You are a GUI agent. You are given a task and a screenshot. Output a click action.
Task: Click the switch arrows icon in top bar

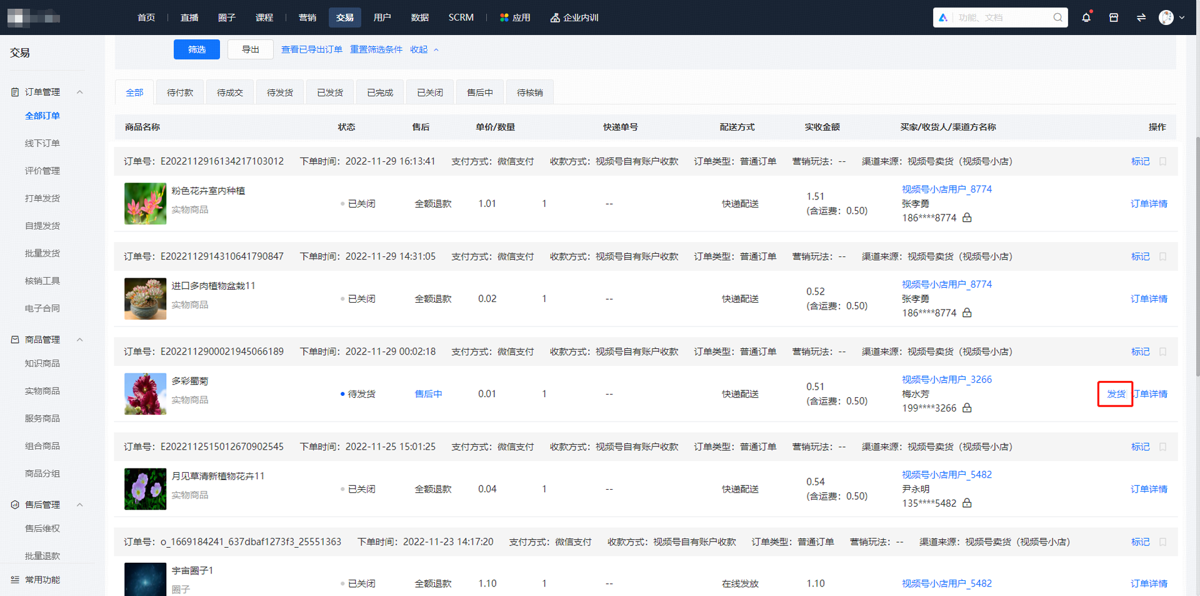1141,18
